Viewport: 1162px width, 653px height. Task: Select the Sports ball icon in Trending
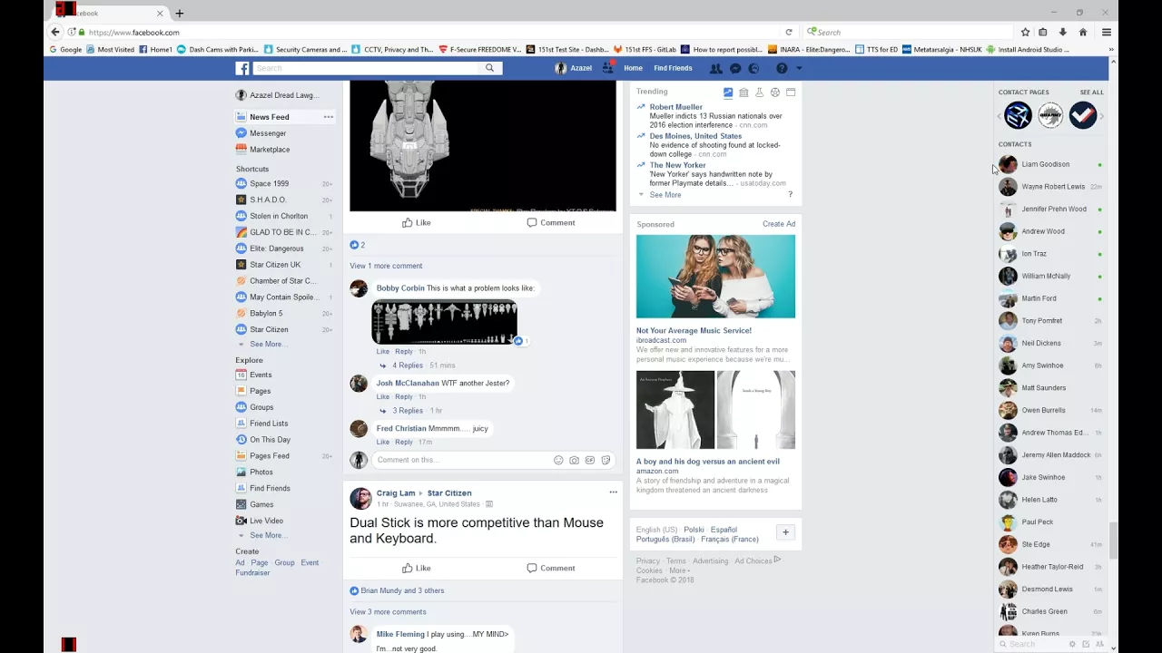pyautogui.click(x=774, y=93)
